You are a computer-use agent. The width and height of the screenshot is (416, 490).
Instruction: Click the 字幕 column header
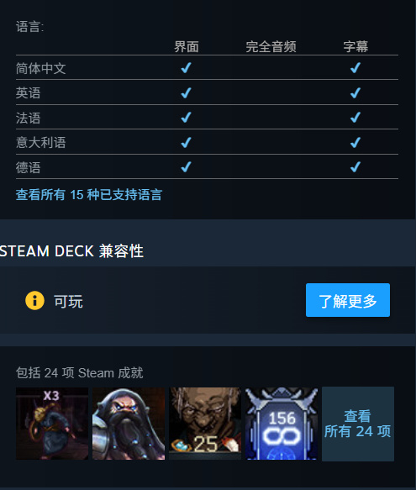click(355, 47)
